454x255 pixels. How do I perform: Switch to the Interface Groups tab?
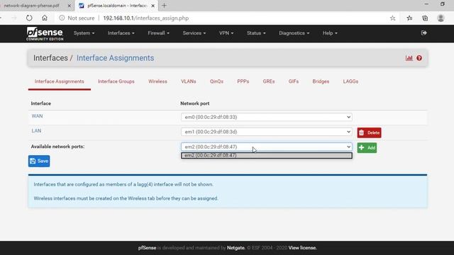click(x=116, y=81)
